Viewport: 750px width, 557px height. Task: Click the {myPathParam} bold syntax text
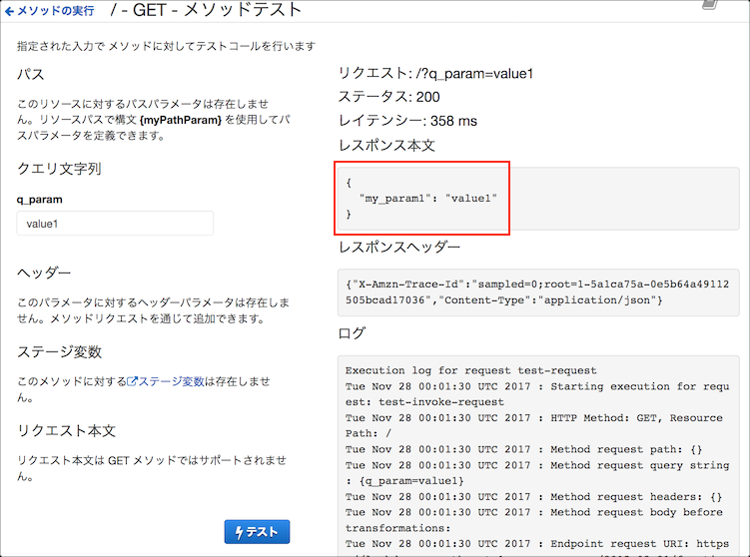182,119
